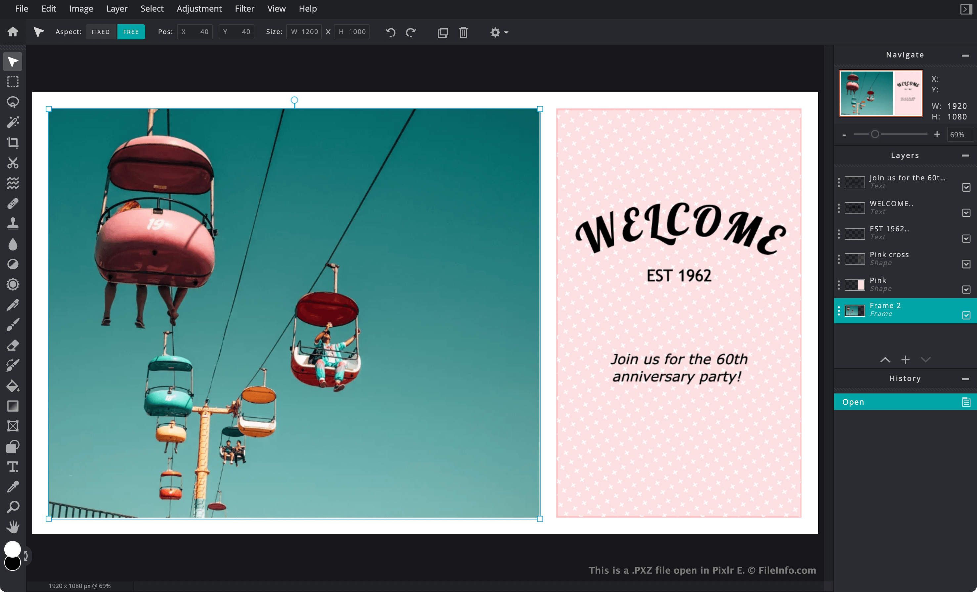Click the Add new layer button
This screenshot has height=592, width=977.
pos(905,359)
